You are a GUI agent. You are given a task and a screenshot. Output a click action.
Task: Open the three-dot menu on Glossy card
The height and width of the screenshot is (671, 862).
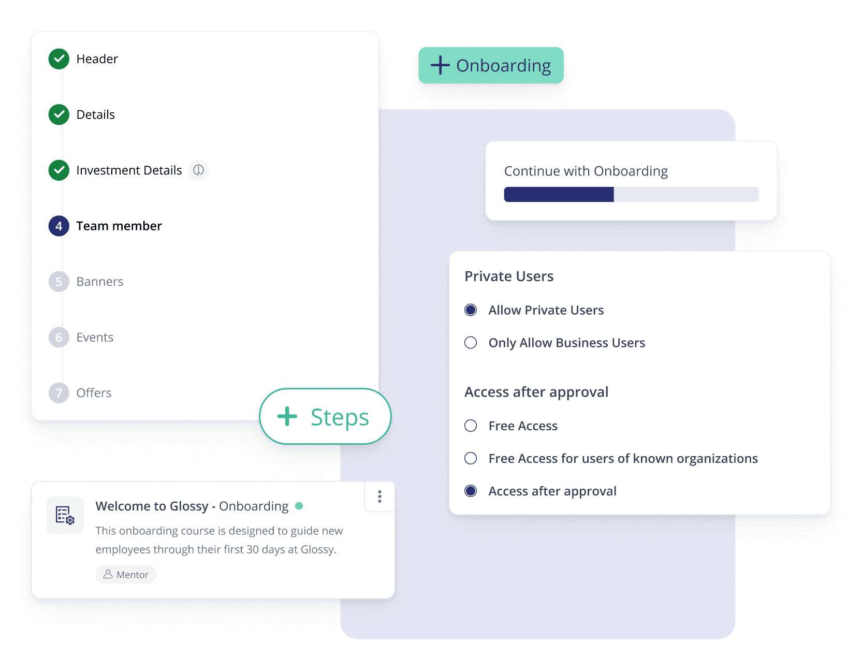[379, 497]
